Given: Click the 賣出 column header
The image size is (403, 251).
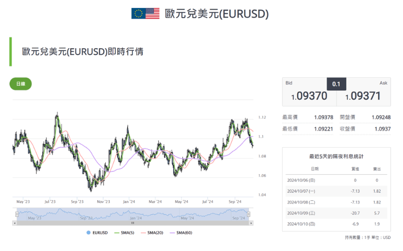Looking at the screenshot, I should [376, 169].
